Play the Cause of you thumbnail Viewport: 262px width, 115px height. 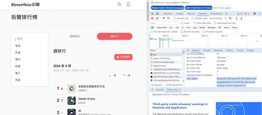coord(72,101)
